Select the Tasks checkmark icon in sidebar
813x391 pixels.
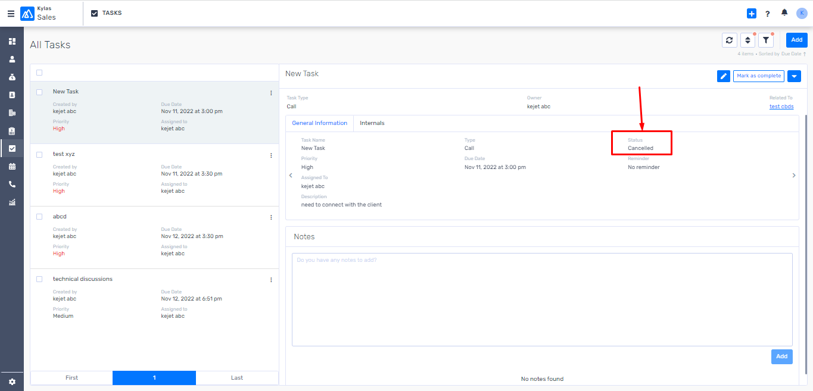tap(12, 149)
